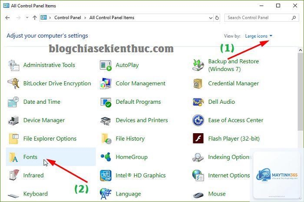Click the Control Panel title bar icon
304x202 pixels.
tap(6, 6)
